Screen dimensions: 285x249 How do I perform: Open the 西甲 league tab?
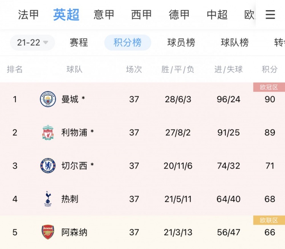click(x=141, y=14)
